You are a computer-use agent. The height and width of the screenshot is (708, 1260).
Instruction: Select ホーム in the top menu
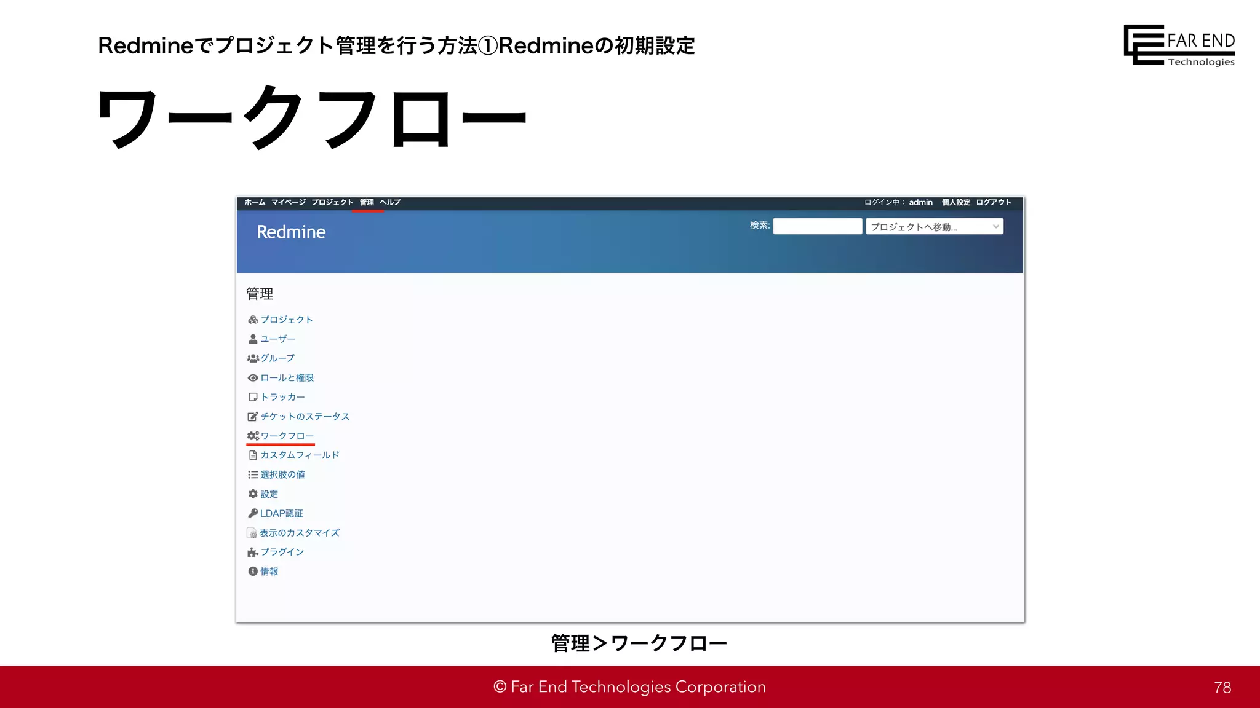click(x=255, y=202)
